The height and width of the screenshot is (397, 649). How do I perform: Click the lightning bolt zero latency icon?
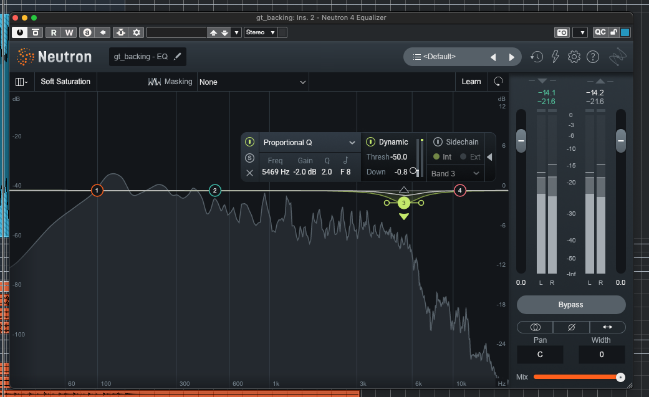tap(555, 57)
